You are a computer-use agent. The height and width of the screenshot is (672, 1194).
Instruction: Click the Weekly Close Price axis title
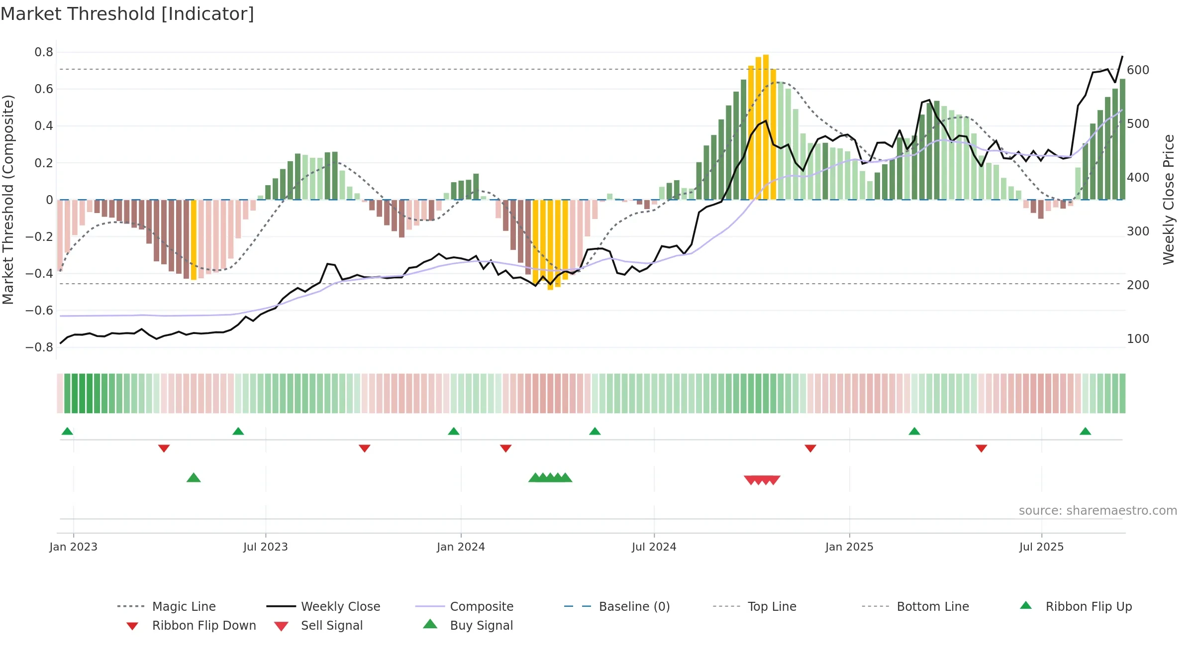click(1169, 200)
